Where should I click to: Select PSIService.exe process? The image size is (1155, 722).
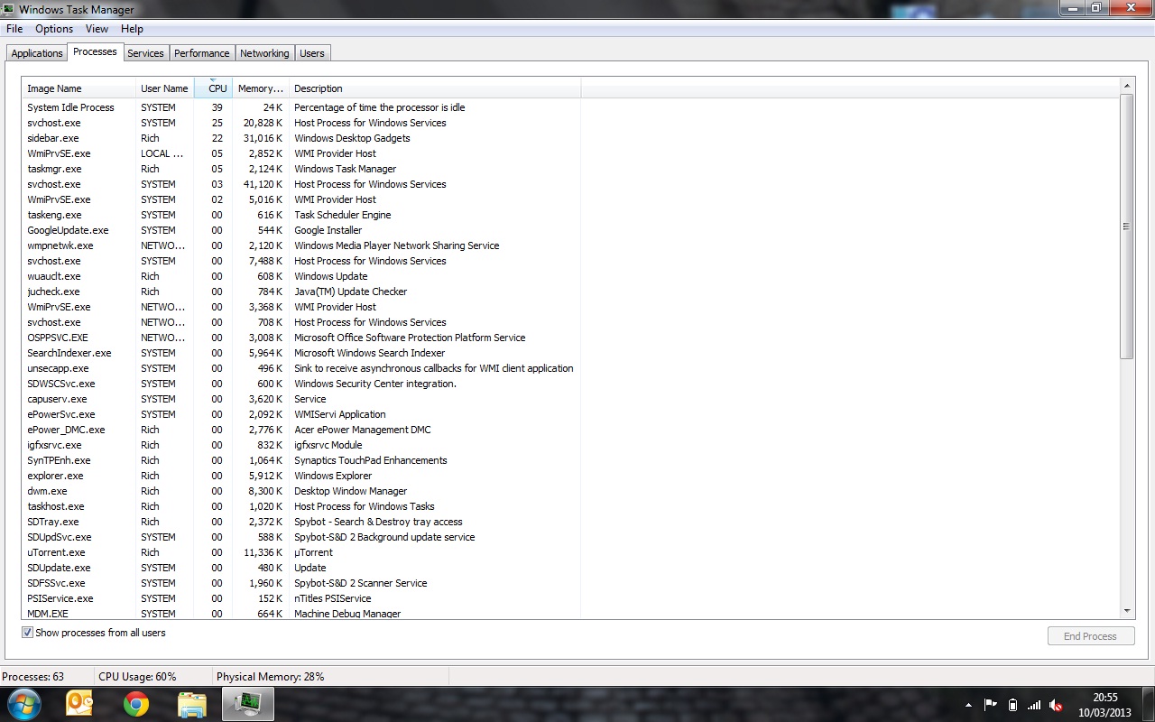click(x=301, y=598)
